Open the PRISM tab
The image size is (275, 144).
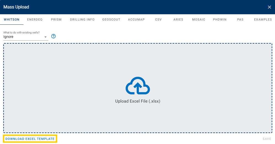coord(56,19)
